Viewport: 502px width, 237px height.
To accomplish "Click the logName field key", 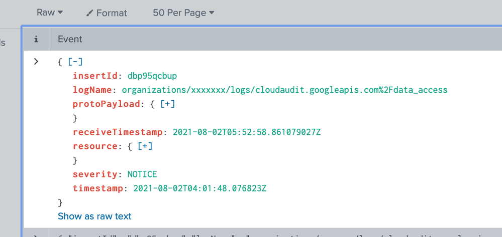I will [92, 90].
